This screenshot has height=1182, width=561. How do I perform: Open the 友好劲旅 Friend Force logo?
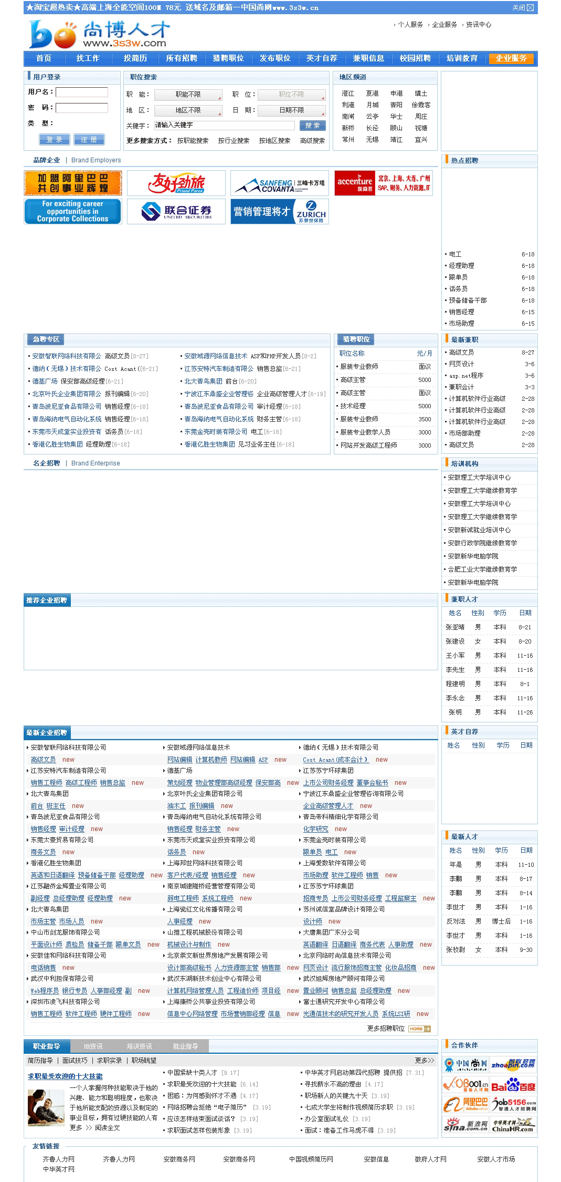pyautogui.click(x=176, y=183)
